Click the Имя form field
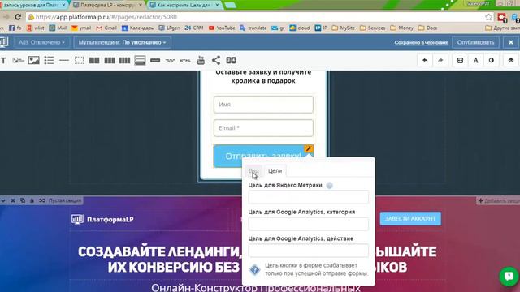 [x=263, y=105]
